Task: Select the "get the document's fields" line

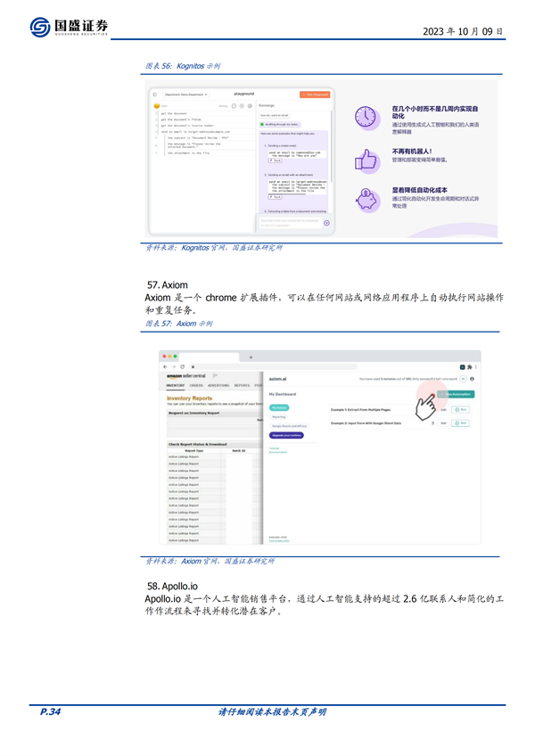Action: coord(181,119)
